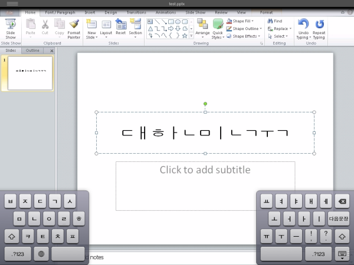The image size is (354, 265).
Task: Tap the keyboard backspace key
Action: tap(342, 201)
